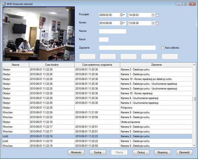Sort by the Zdarzenie column header
Screen dimensions: 198x159
156,65
